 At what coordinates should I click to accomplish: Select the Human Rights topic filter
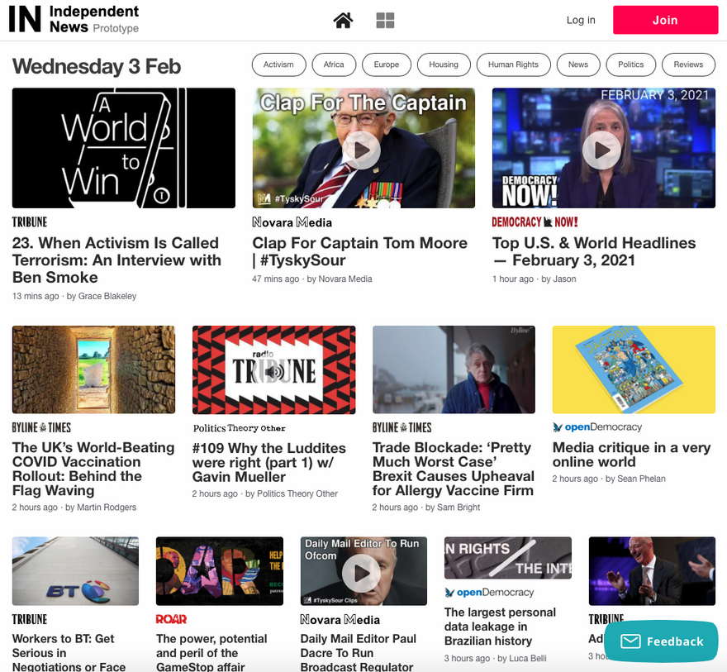pos(513,64)
